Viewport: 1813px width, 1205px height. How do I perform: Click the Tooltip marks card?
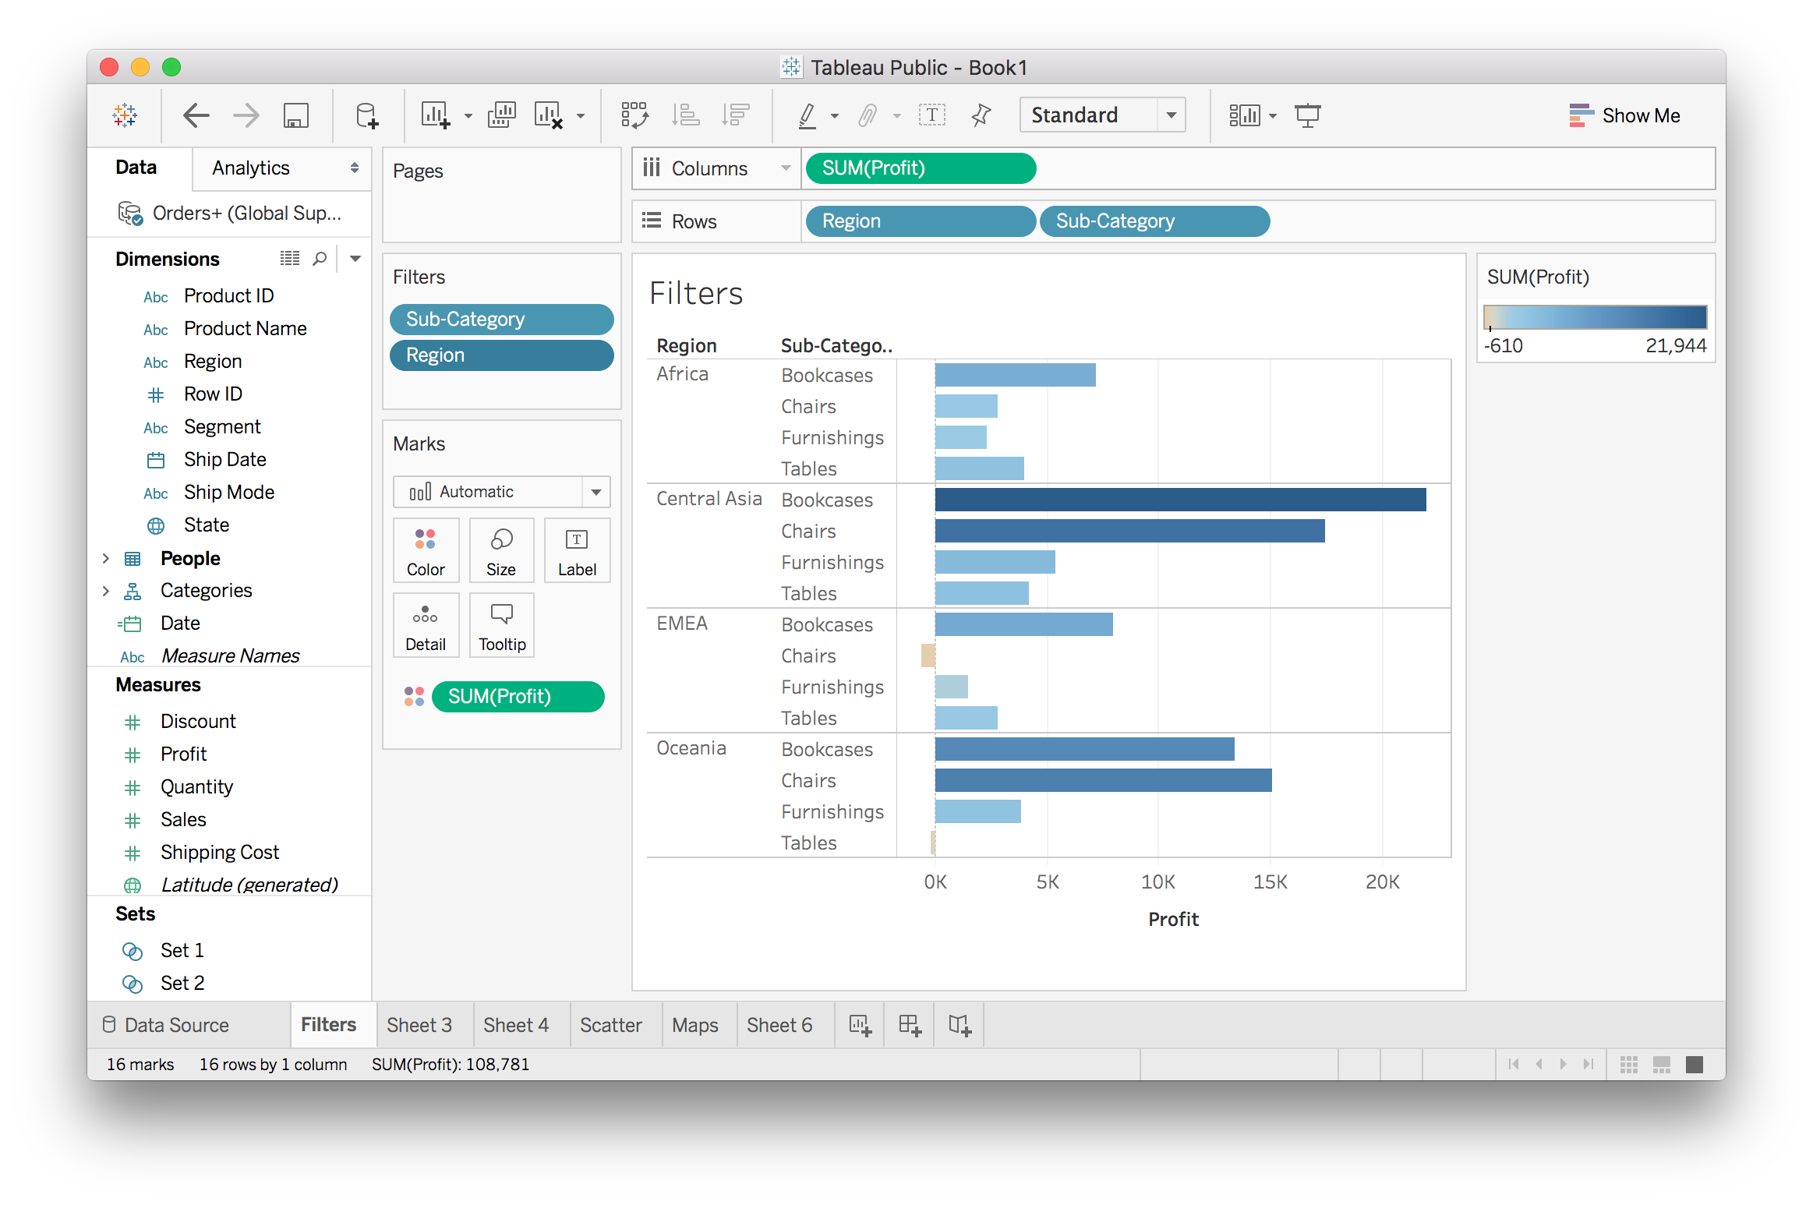tap(502, 625)
